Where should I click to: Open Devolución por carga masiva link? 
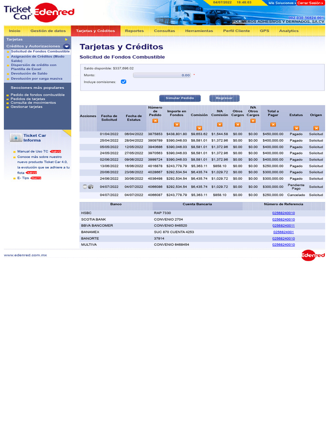[37, 79]
